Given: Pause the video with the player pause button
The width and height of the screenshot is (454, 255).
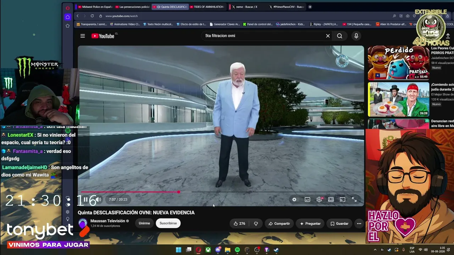Looking at the screenshot, I should pos(85,199).
